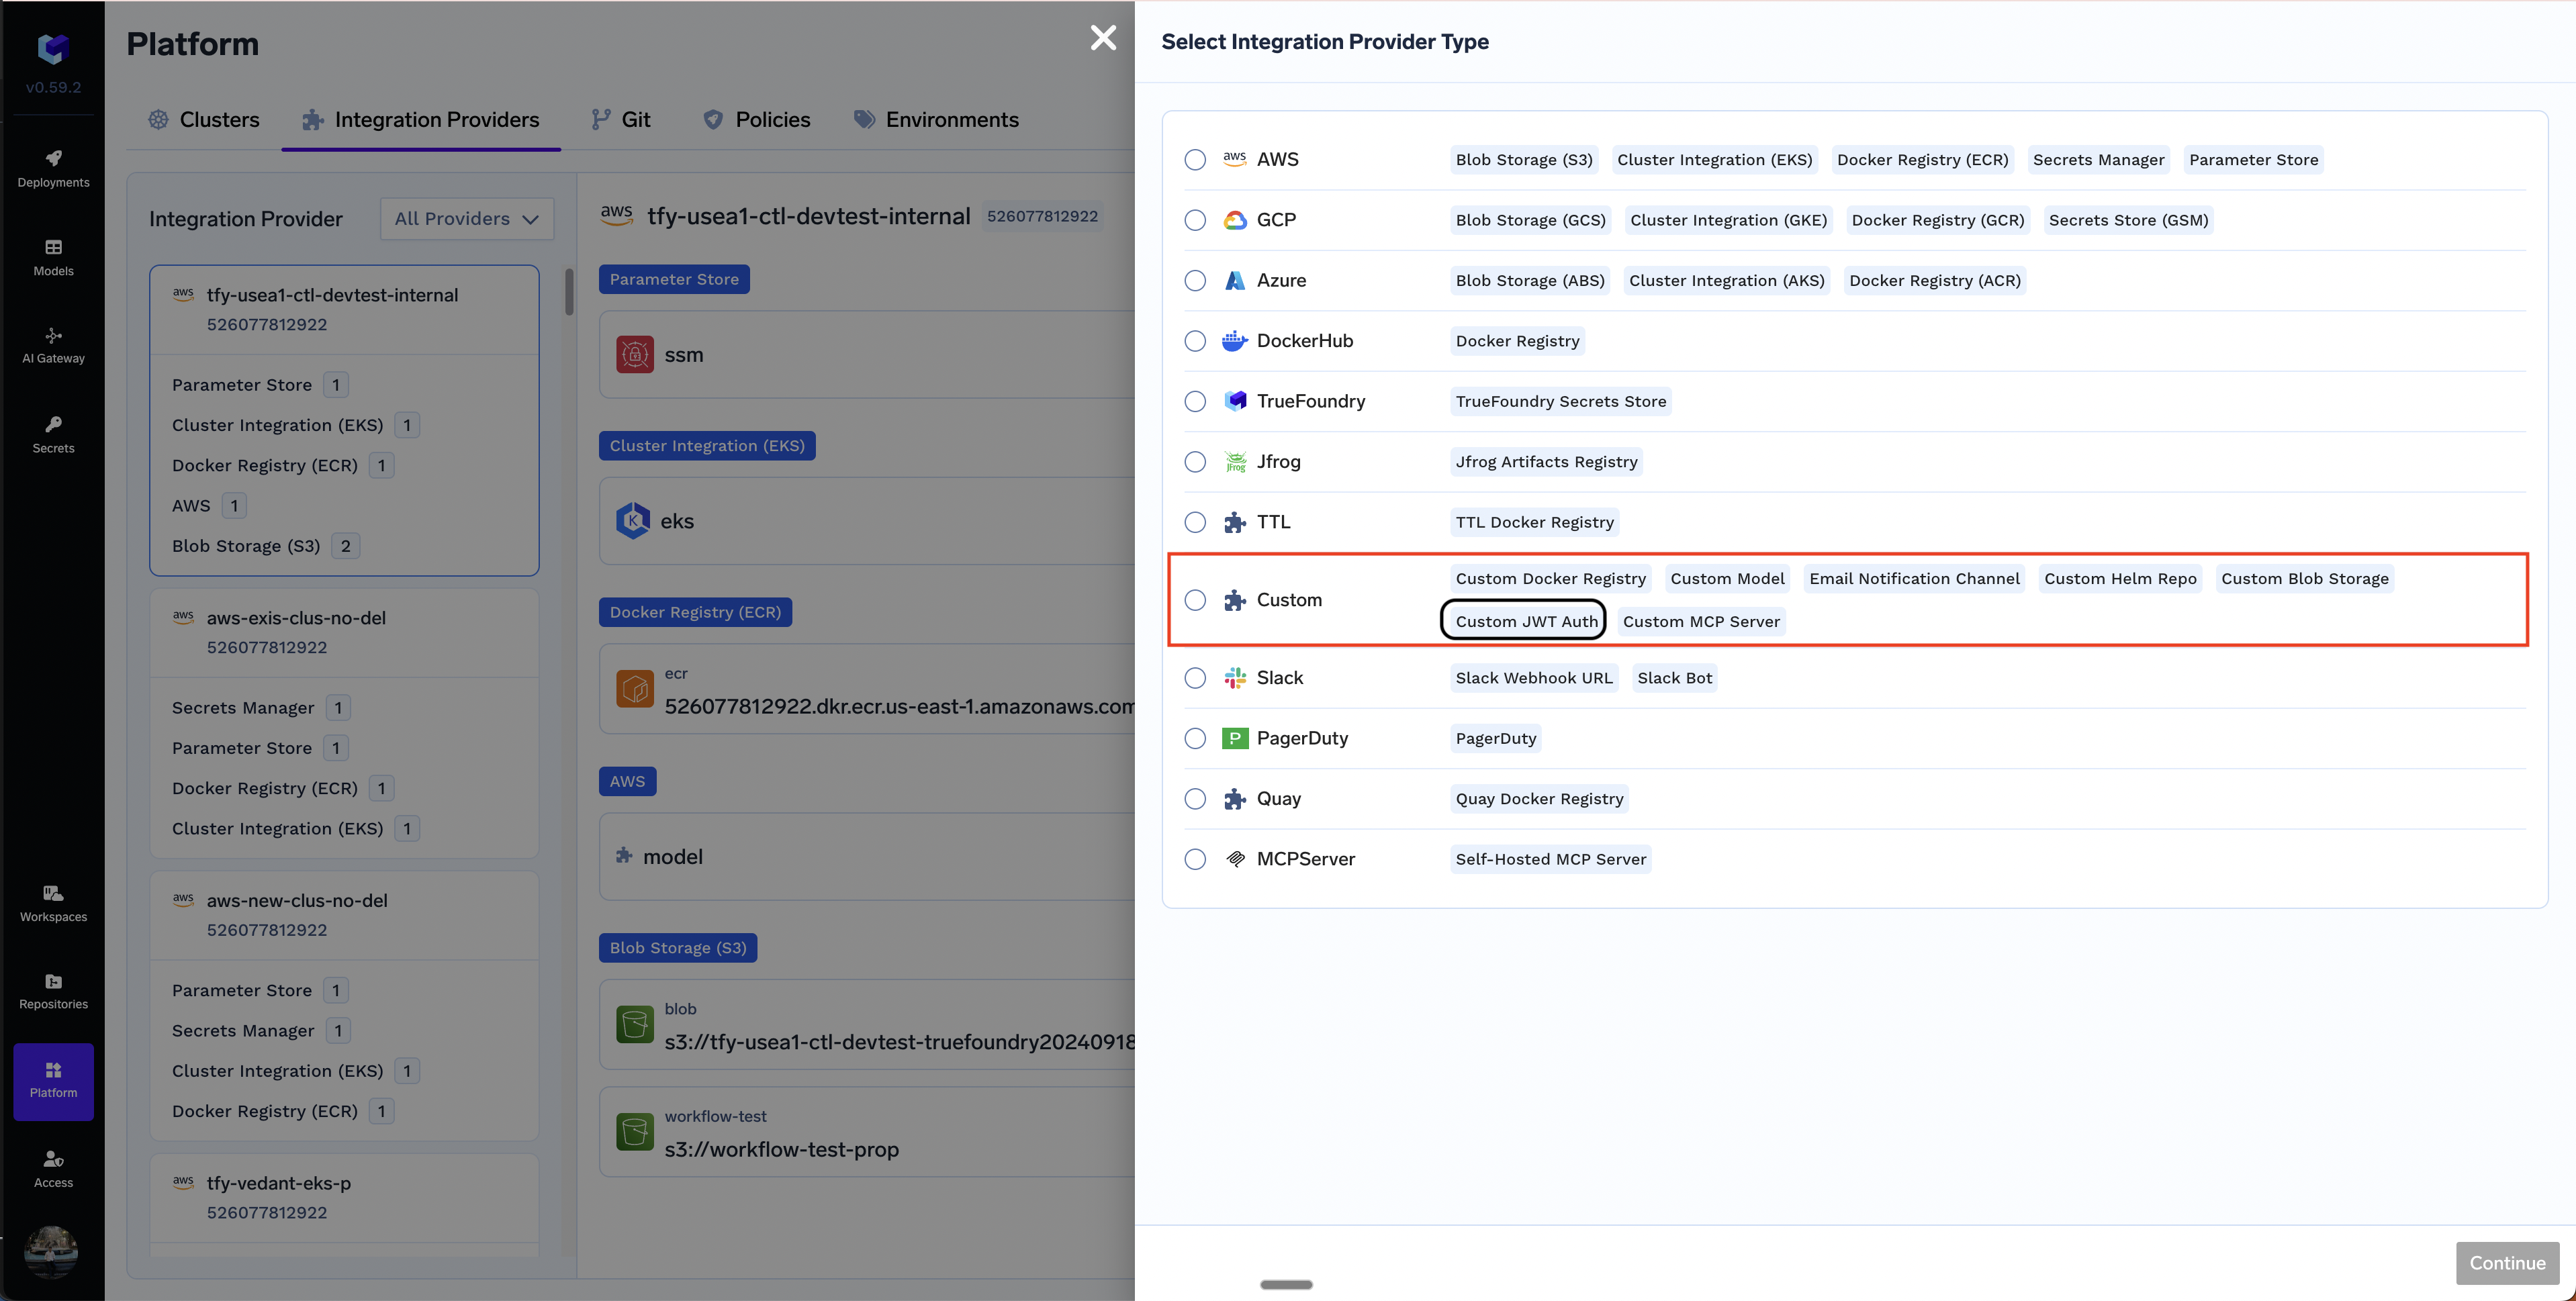The image size is (2576, 1301).
Task: Open the model AWS integration entry
Action: [867, 857]
